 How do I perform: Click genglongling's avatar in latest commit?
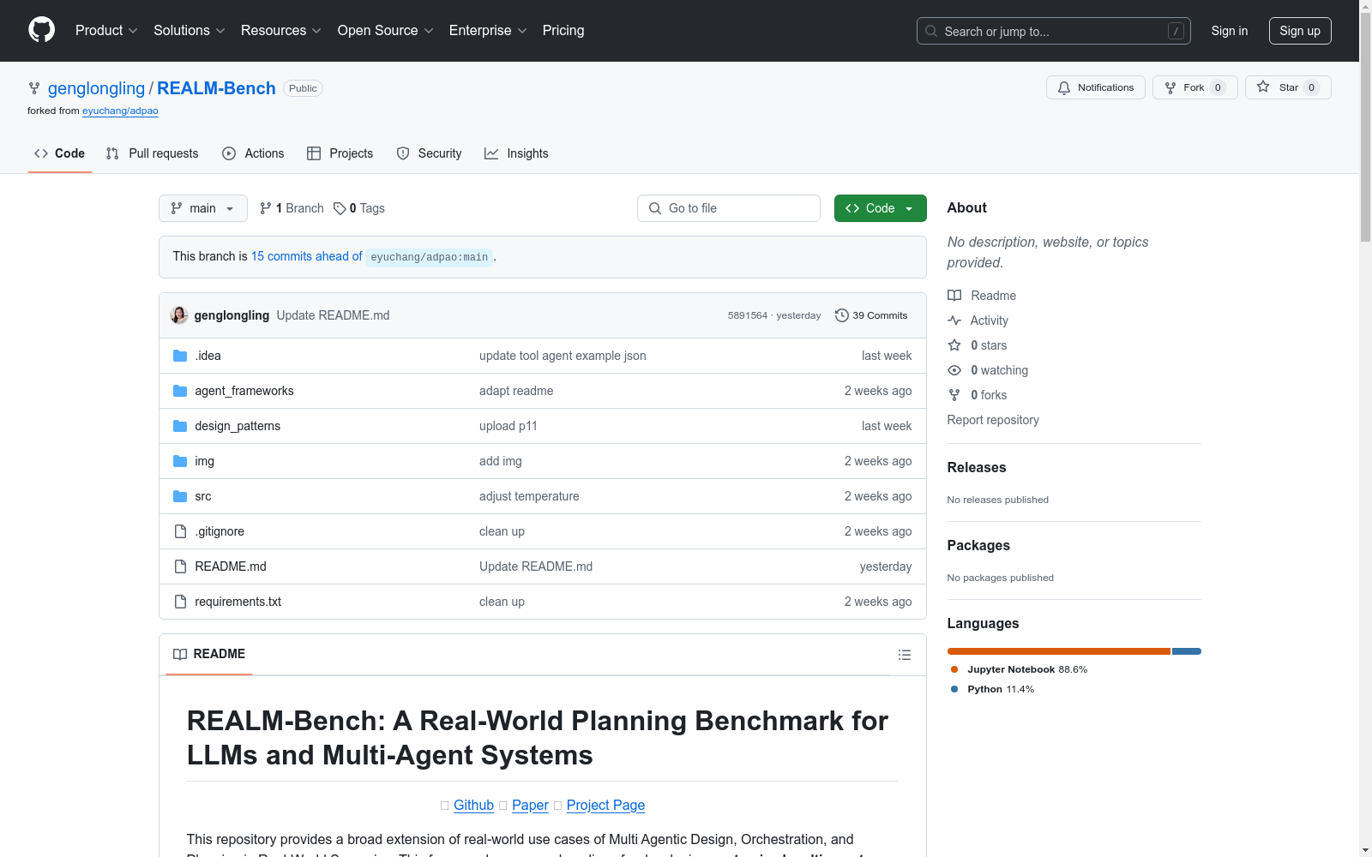pyautogui.click(x=179, y=315)
